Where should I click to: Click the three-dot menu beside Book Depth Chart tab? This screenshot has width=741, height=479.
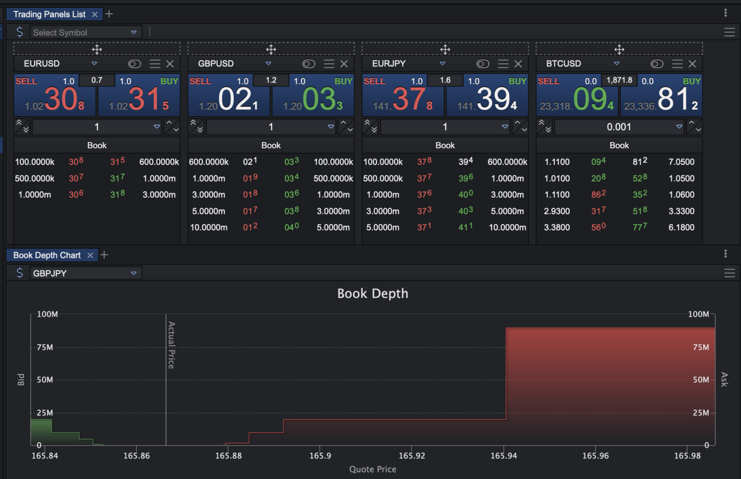[725, 254]
